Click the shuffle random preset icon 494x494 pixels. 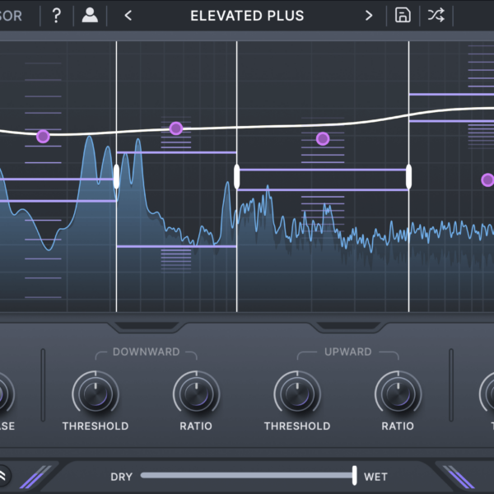[436, 16]
